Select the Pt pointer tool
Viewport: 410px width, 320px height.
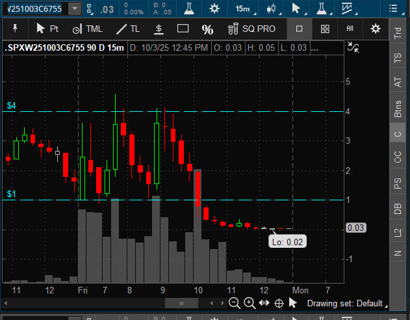point(47,29)
